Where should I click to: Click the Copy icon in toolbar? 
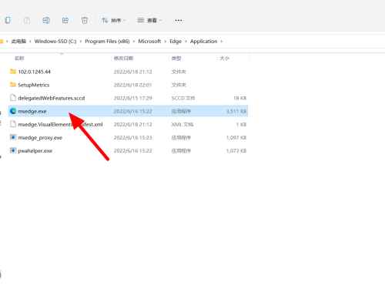[x=8, y=20]
